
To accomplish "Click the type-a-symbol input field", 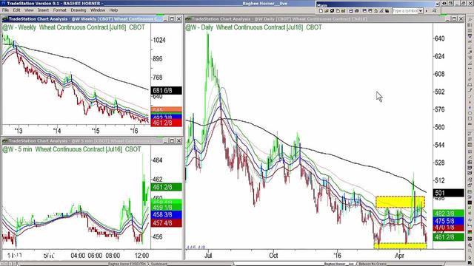I will (405, 10).
